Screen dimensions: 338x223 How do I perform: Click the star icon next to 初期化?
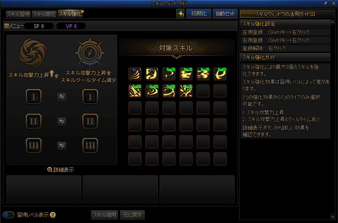click(180, 14)
